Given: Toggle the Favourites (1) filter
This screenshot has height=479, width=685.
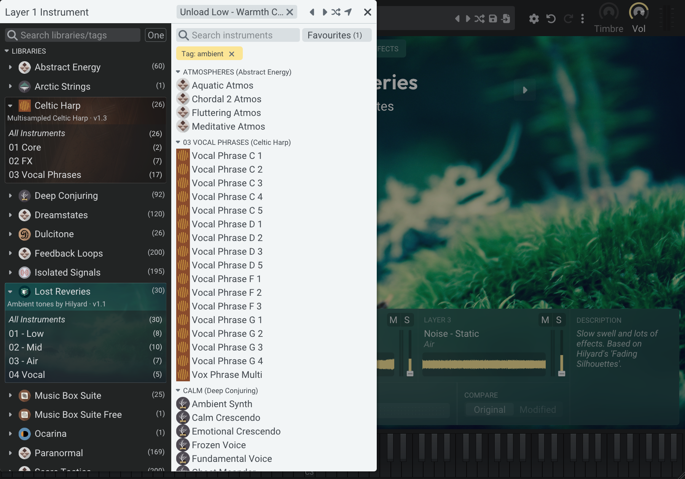Looking at the screenshot, I should coord(336,35).
